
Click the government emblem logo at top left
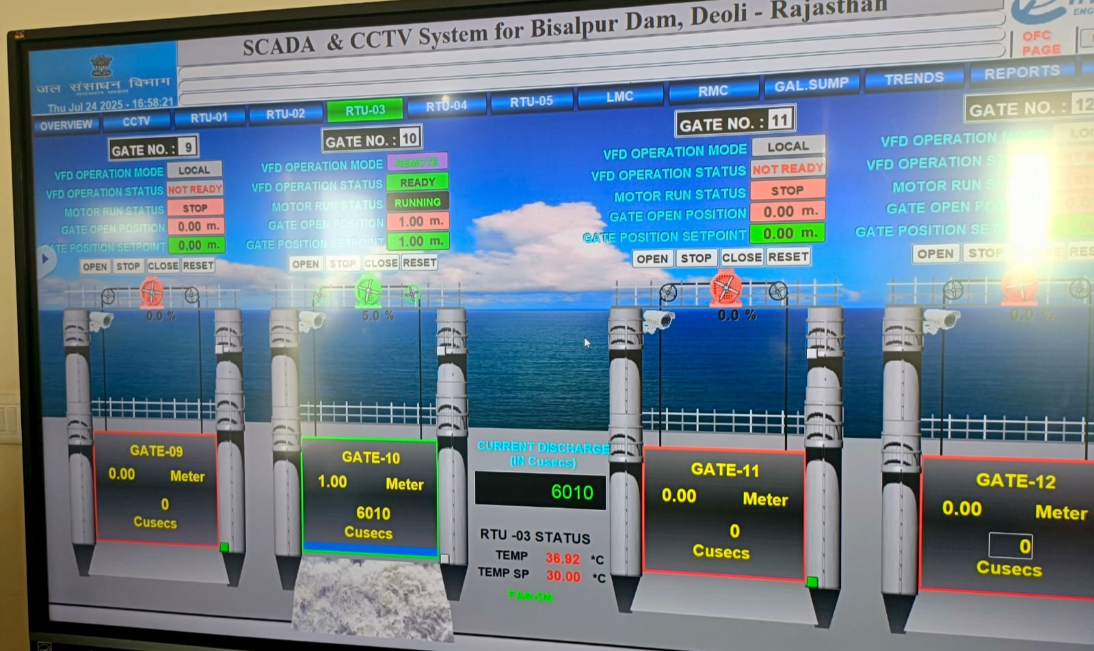(102, 67)
